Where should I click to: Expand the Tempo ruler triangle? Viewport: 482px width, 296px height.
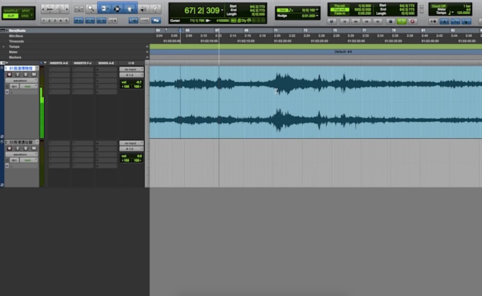tap(4, 47)
